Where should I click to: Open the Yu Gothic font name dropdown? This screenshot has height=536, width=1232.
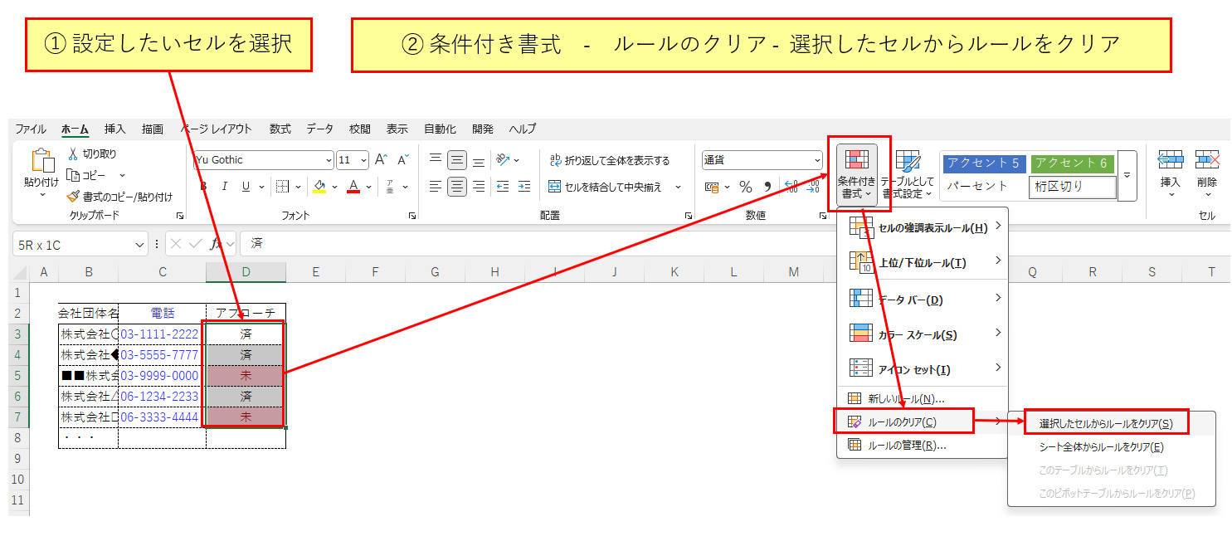(328, 160)
